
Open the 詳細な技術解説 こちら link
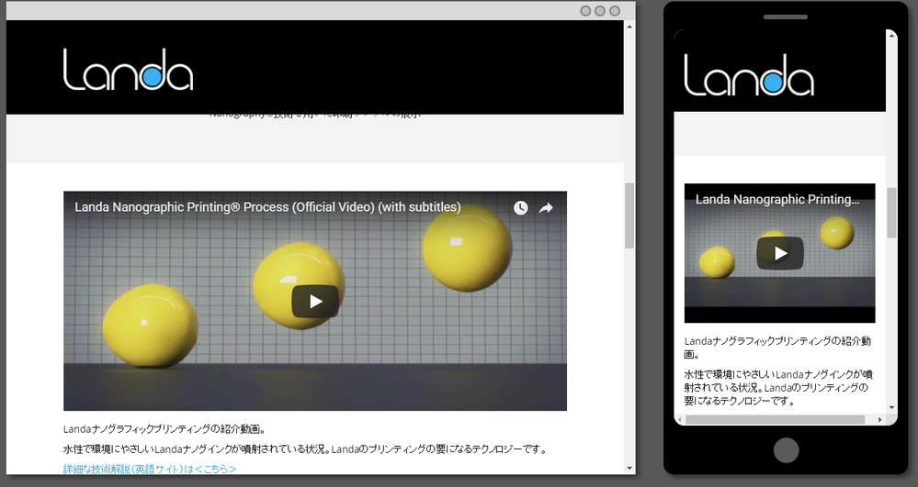pyautogui.click(x=150, y=469)
